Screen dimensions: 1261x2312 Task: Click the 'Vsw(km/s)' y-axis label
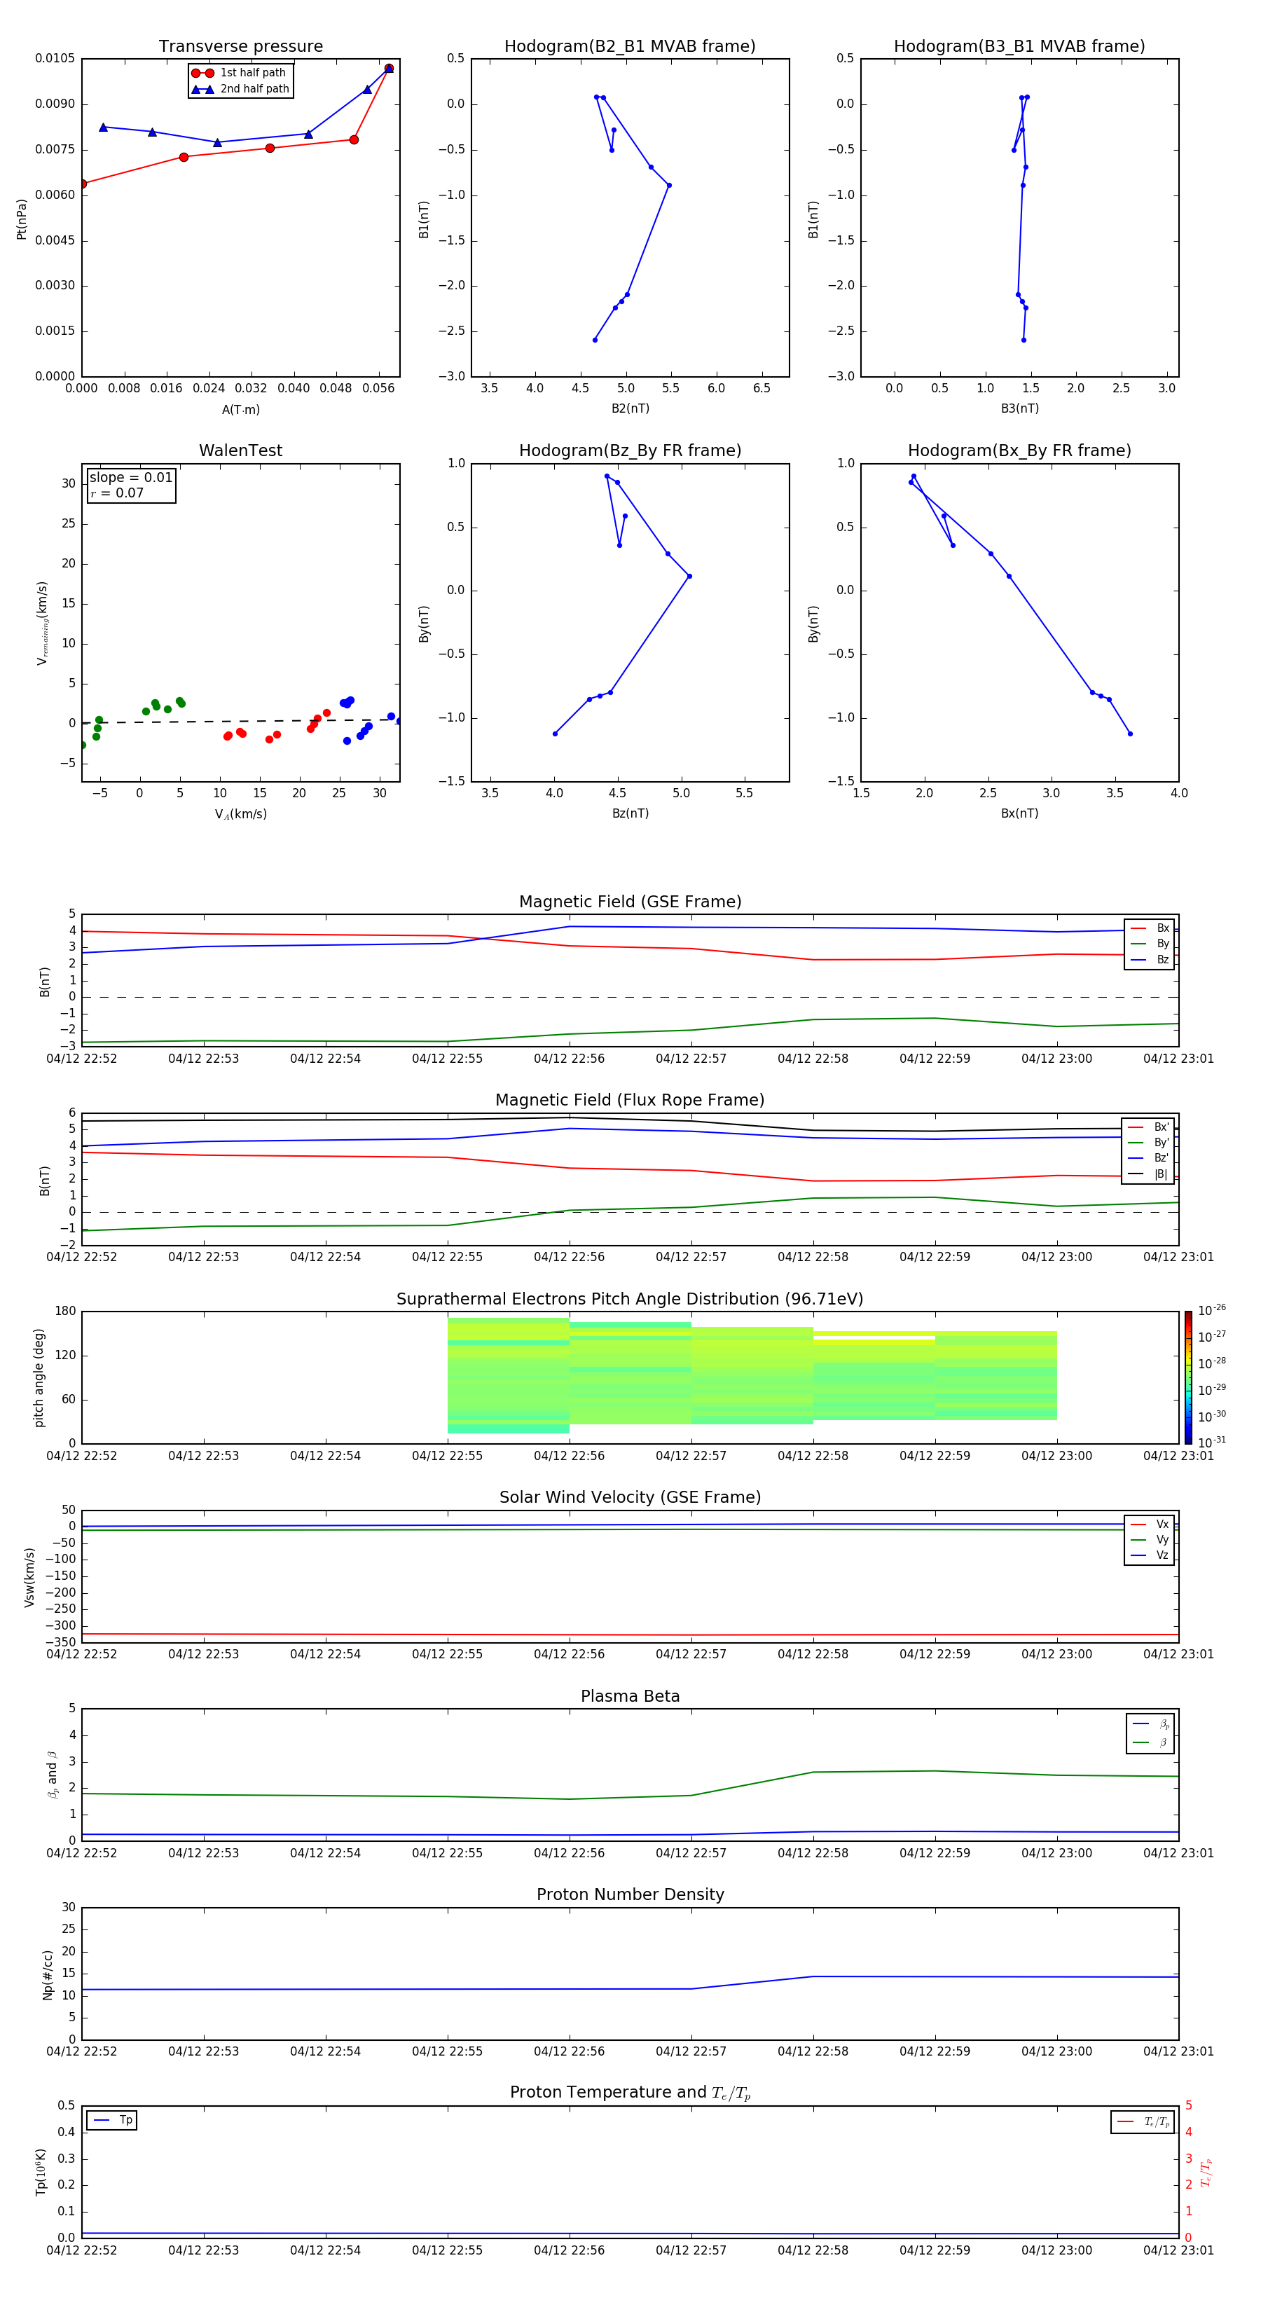[29, 1577]
